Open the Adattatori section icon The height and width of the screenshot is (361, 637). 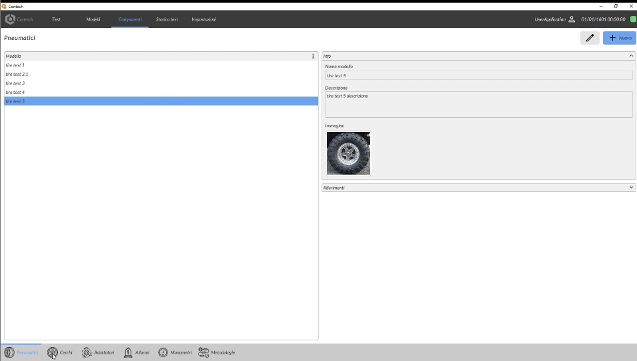(x=87, y=352)
